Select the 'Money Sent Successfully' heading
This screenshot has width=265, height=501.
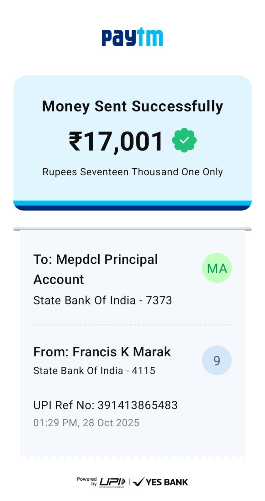point(132,106)
